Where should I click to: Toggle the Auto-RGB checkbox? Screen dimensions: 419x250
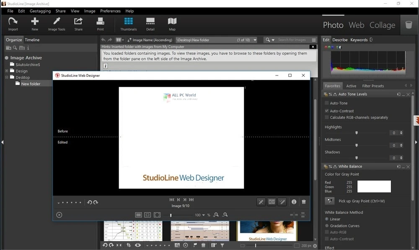[326, 232]
